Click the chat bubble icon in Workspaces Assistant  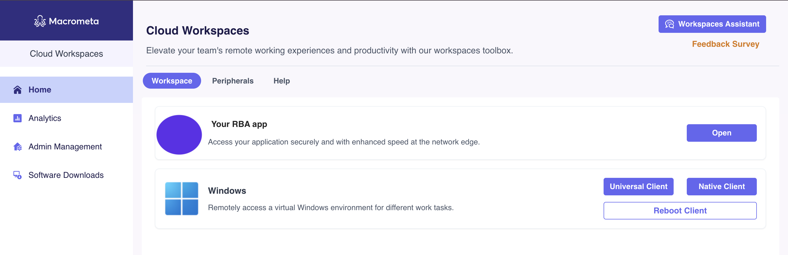coord(669,24)
